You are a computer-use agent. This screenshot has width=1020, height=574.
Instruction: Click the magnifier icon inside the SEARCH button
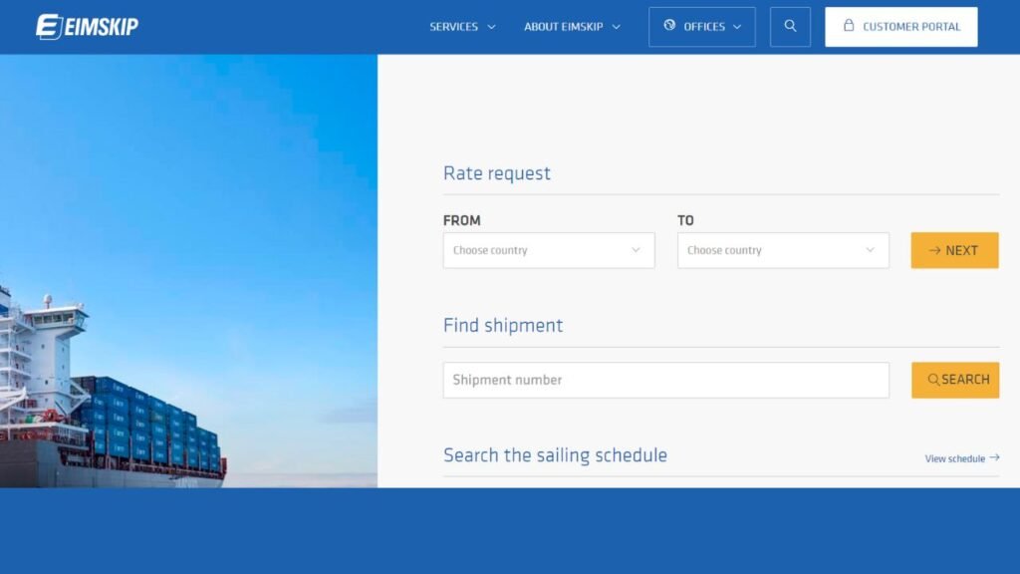932,380
